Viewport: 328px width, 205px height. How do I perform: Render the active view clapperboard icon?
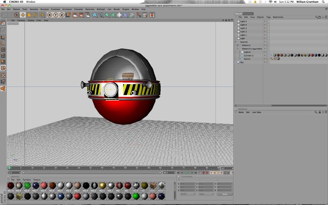coord(75,15)
